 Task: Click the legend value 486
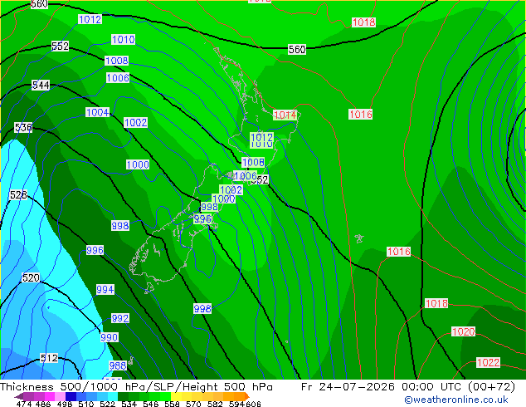(x=43, y=404)
